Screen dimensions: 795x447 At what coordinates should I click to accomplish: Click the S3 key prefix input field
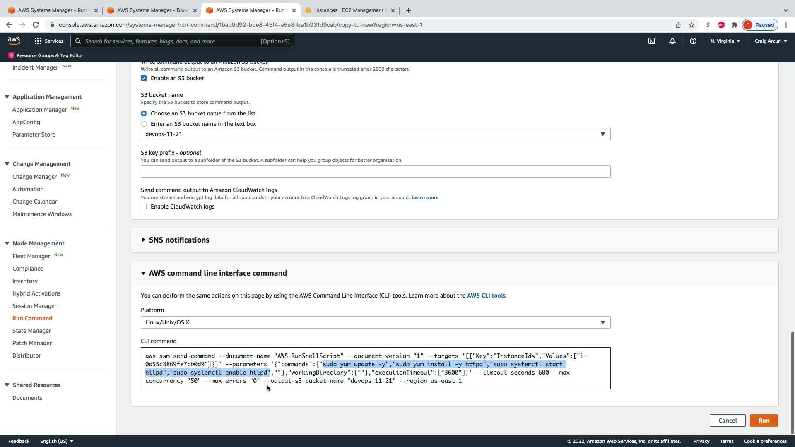375,171
